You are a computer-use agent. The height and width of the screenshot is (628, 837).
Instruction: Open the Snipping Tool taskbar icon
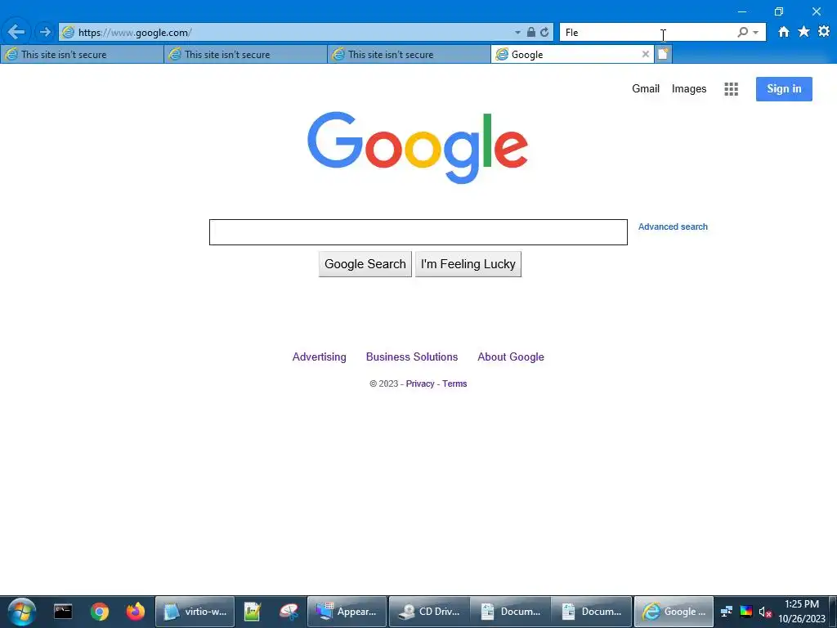[289, 612]
